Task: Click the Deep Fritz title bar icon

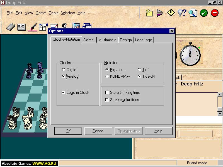Action: (x=3, y=3)
